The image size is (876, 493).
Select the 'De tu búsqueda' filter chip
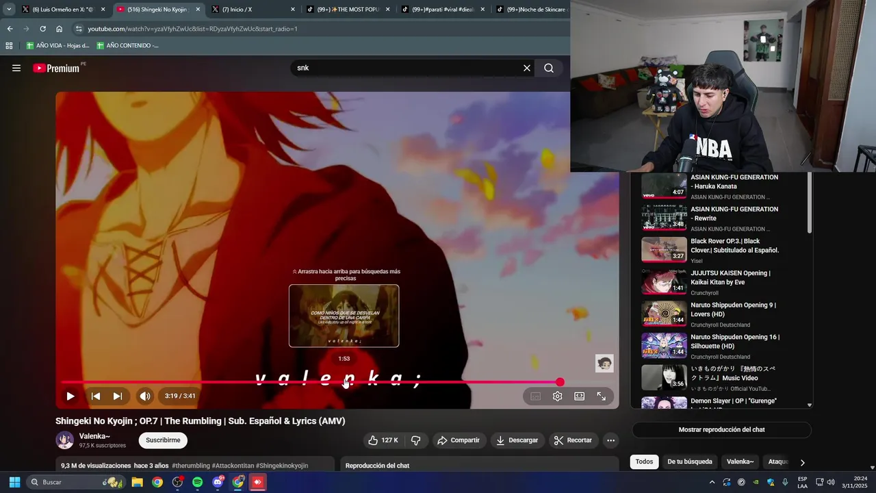pyautogui.click(x=690, y=462)
